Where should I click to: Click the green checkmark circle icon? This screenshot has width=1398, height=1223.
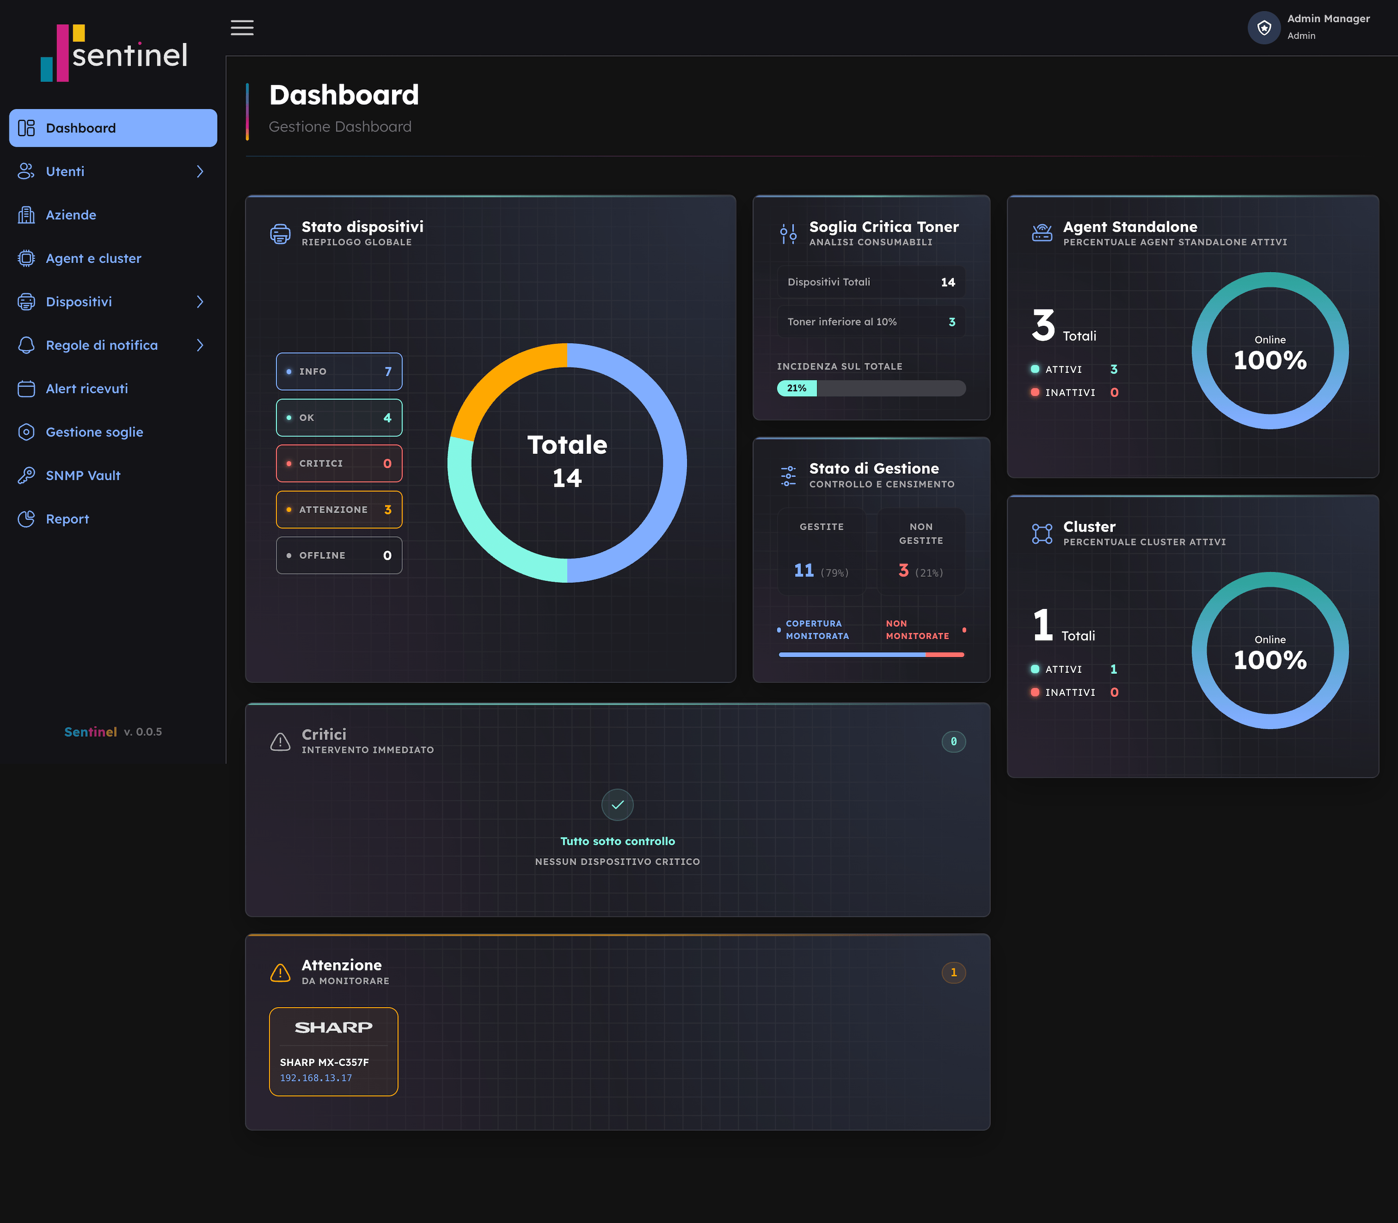617,805
